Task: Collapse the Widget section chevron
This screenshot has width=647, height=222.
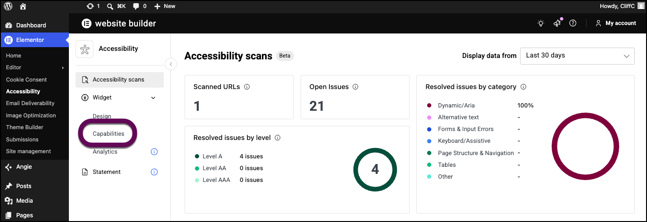Action: pos(153,98)
